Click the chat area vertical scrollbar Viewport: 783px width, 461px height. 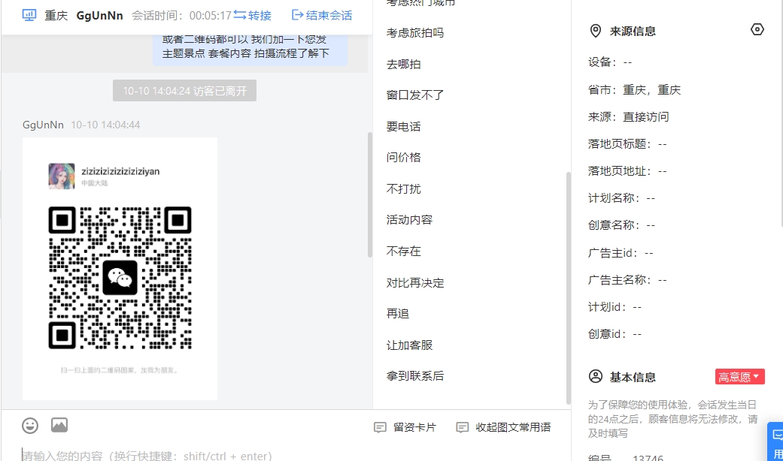pos(370,194)
